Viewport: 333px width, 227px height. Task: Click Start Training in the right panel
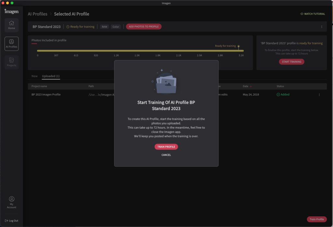pos(292,62)
